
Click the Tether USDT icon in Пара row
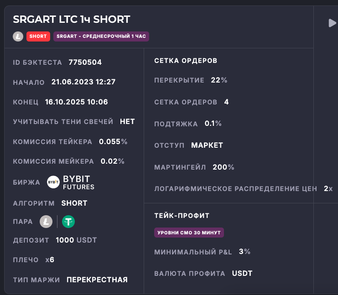pyautogui.click(x=68, y=222)
